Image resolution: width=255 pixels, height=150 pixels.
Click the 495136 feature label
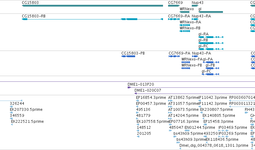coord(143,110)
